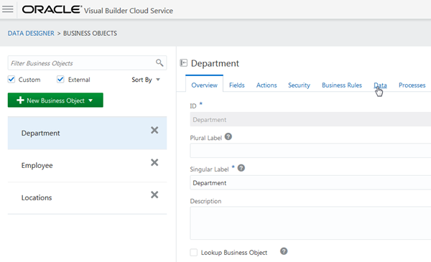Image resolution: width=431 pixels, height=262 pixels.
Task: Open the Business Rules tab
Action: tap(342, 85)
